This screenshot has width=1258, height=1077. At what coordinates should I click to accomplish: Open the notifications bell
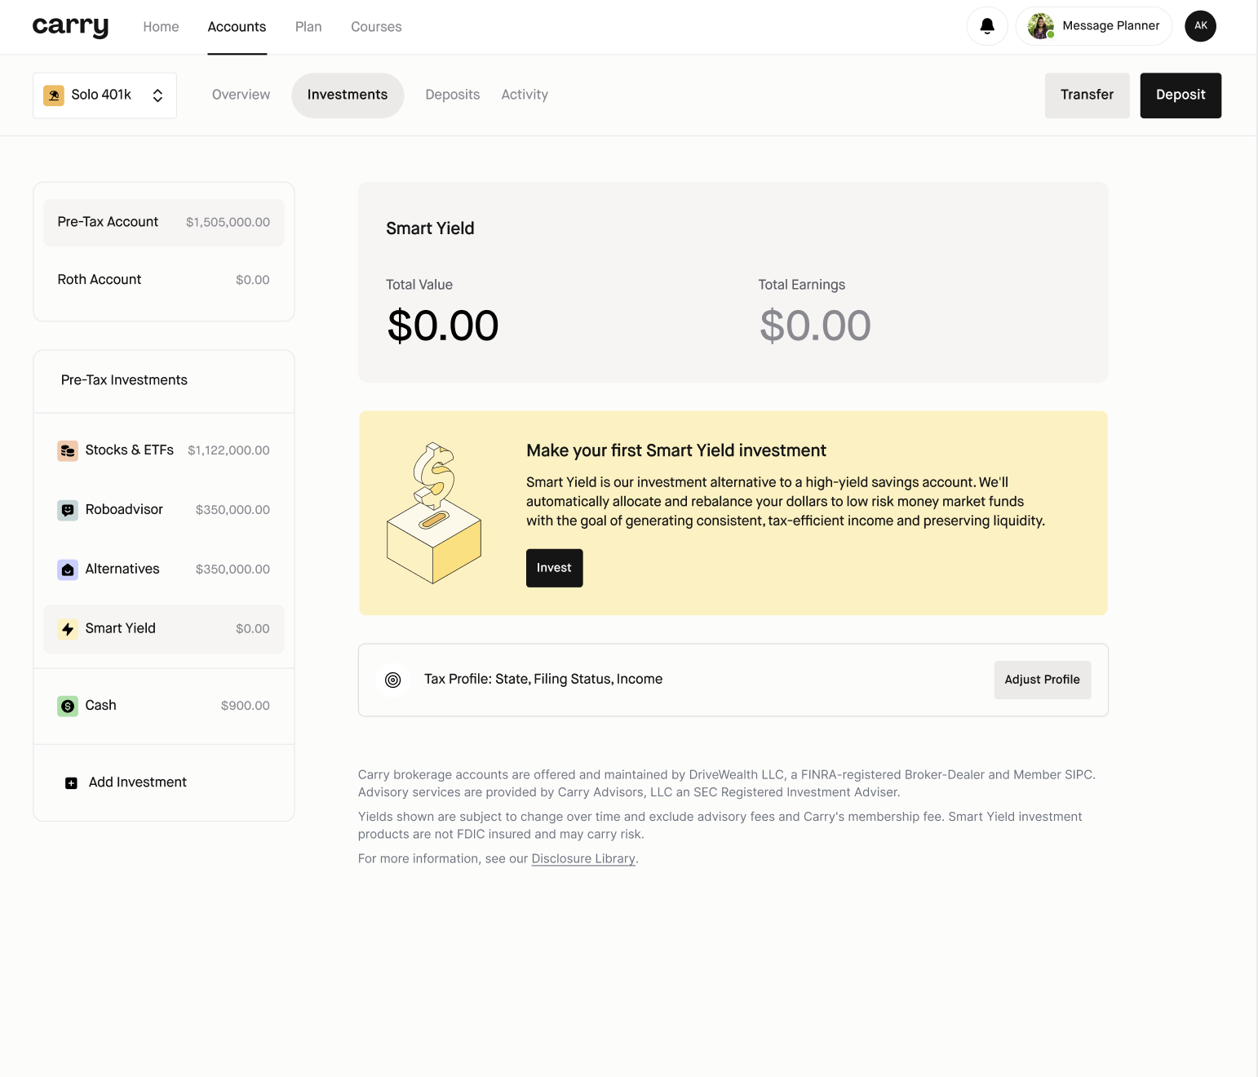click(987, 26)
